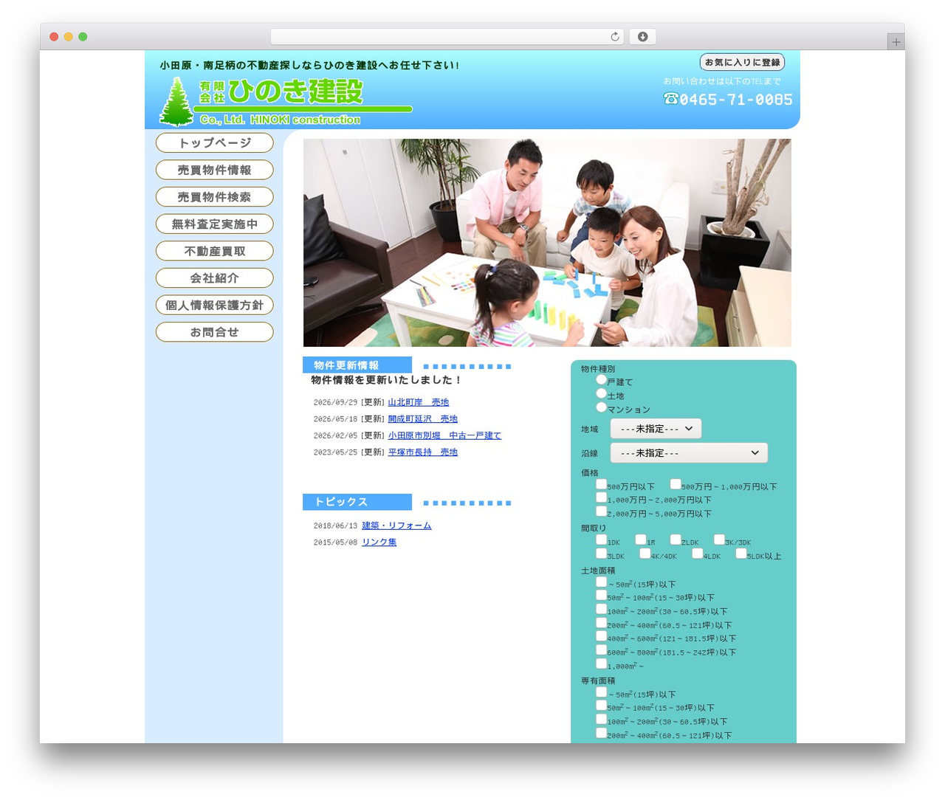Click the browser address bar
Image resolution: width=945 pixels, height=800 pixels.
[x=447, y=37]
